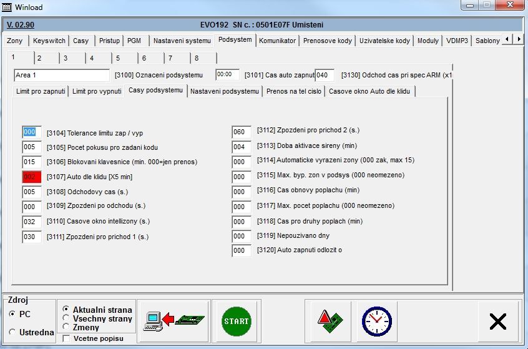Screen dimensions: 528x349
Task: Open the Limit pro zapnuti tab
Action: click(x=41, y=91)
